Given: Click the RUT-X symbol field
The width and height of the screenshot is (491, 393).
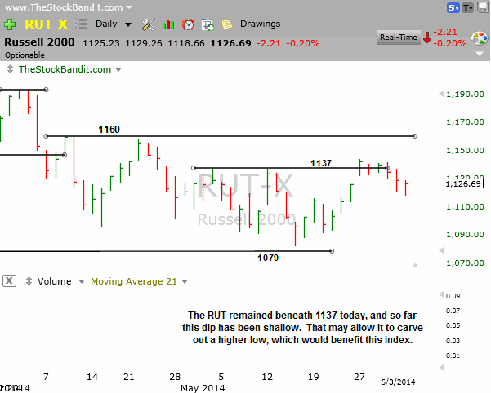Looking at the screenshot, I should coord(46,24).
